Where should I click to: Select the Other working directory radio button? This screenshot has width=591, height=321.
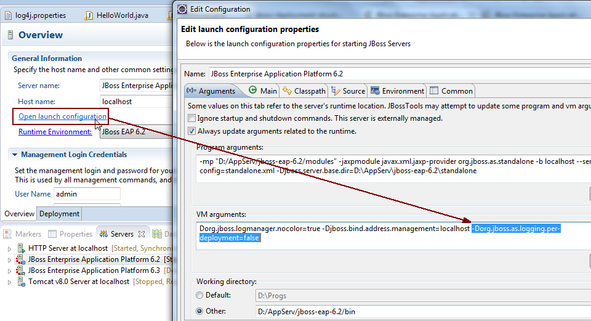[199, 311]
